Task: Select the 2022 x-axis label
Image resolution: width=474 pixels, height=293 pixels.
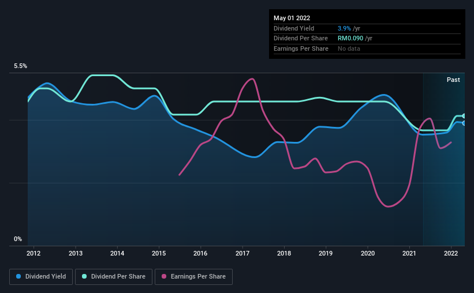Action: [x=451, y=253]
